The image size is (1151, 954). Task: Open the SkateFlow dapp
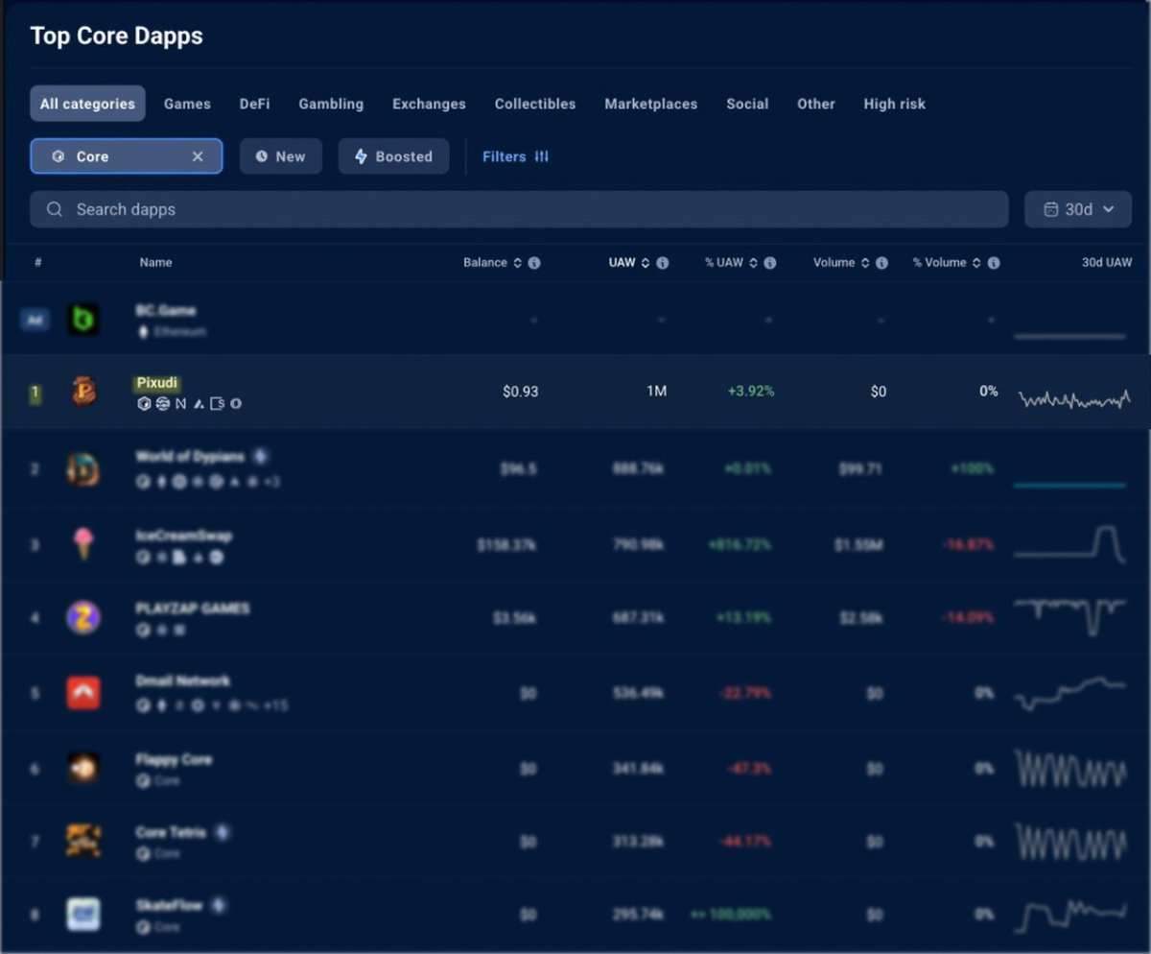pos(169,905)
